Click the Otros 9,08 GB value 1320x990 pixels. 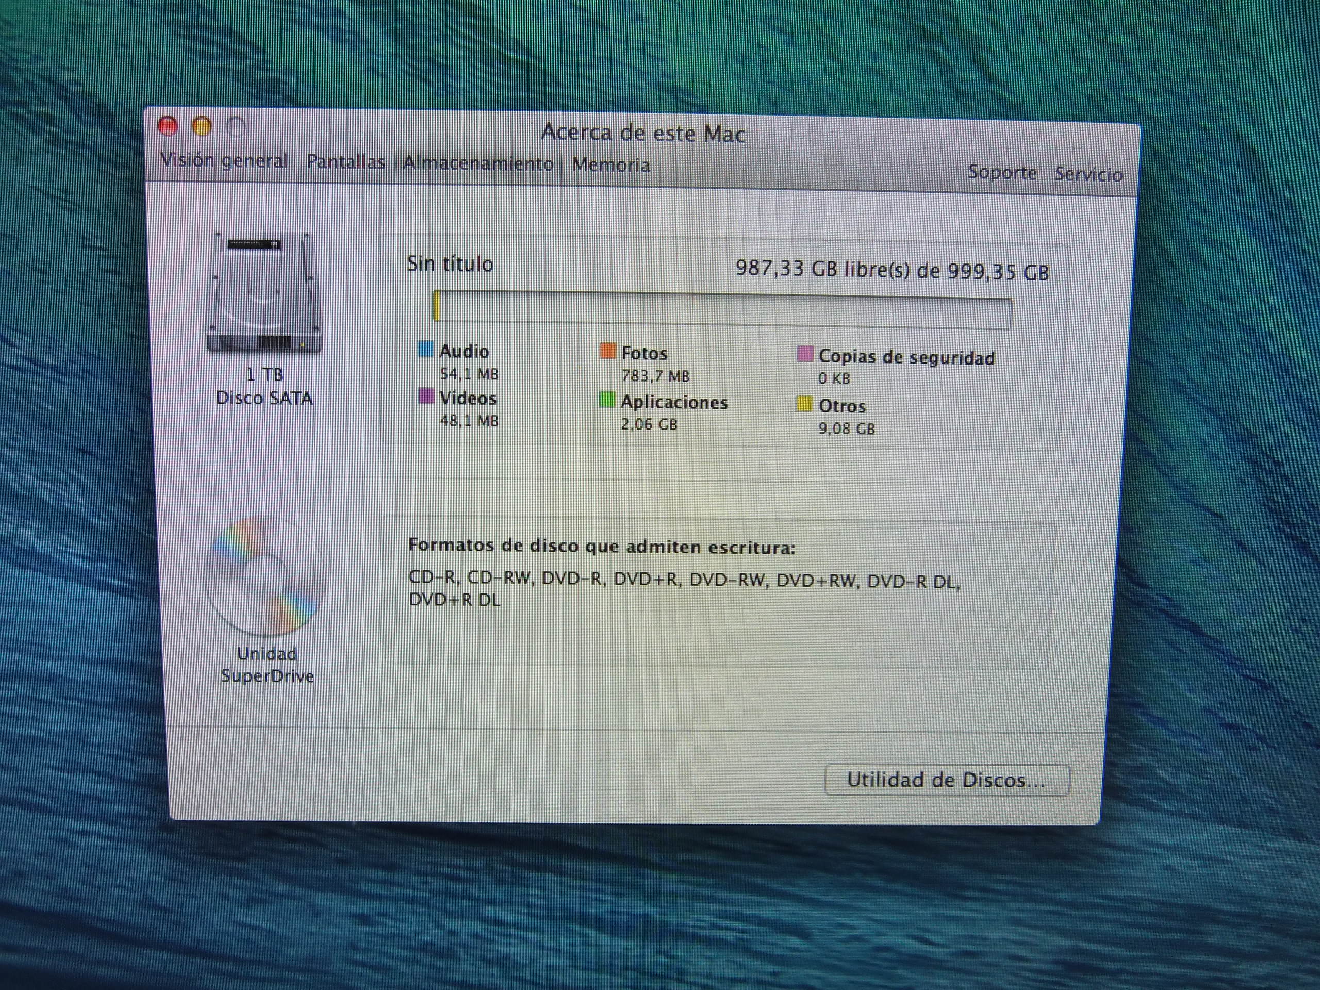847,429
